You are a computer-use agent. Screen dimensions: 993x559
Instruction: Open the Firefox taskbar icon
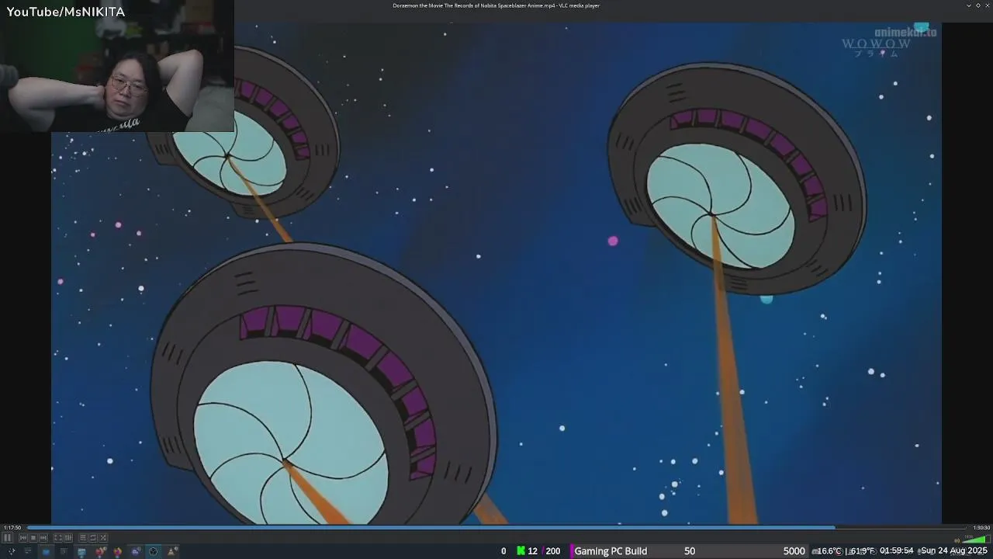click(118, 551)
